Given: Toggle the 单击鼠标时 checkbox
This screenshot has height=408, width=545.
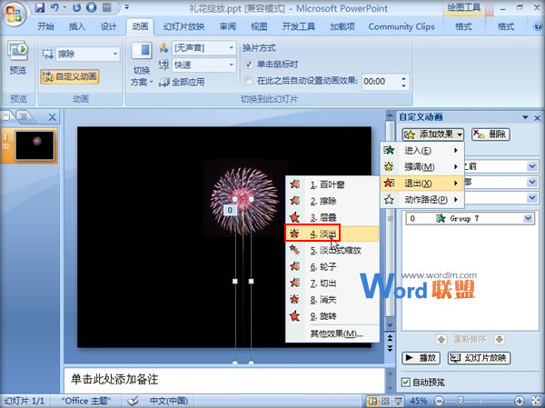Looking at the screenshot, I should (x=249, y=64).
